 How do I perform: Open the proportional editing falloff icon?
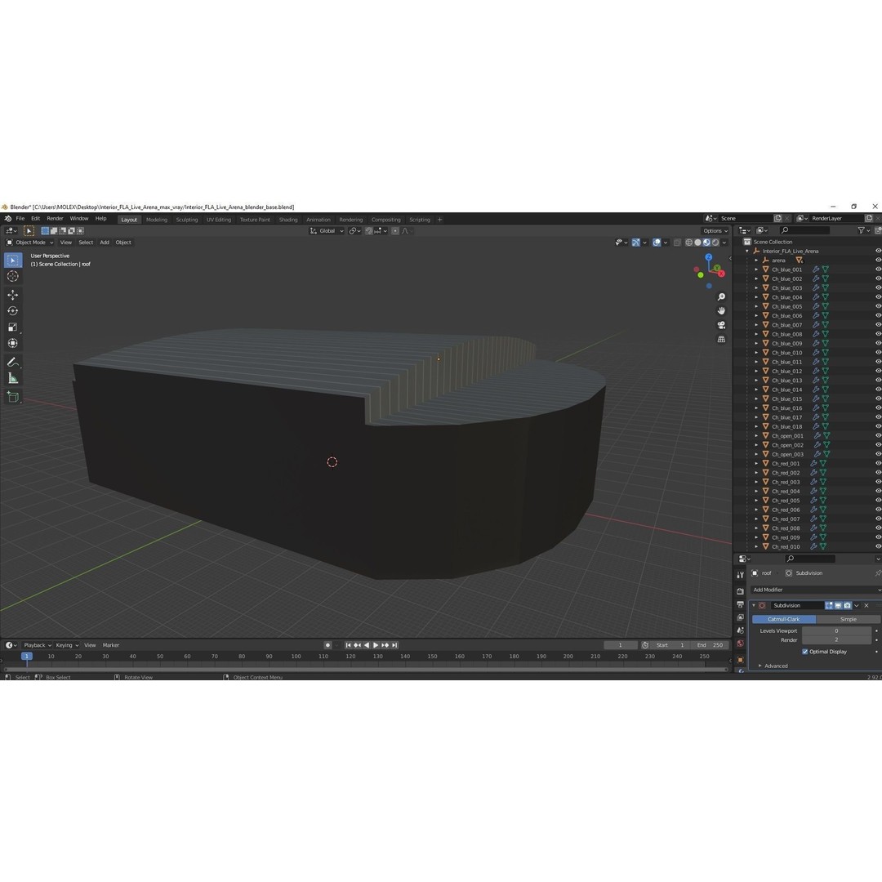[406, 231]
